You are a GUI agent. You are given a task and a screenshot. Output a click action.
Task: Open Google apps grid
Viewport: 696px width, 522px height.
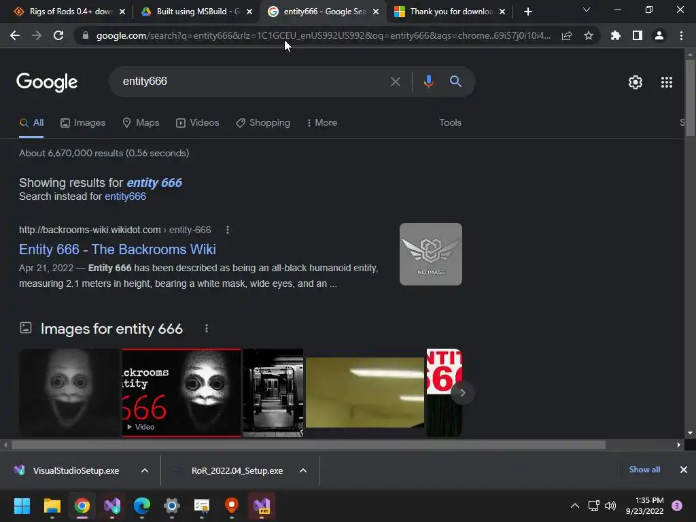667,82
